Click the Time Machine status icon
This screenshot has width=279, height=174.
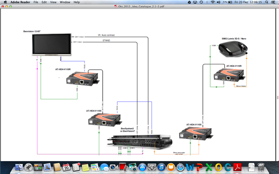coord(201,2)
